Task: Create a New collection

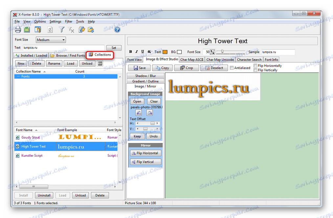Action: point(21,63)
